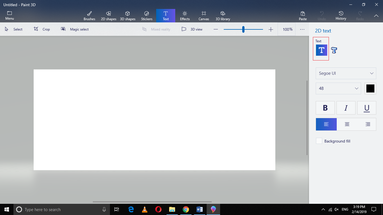
Task: Open the 2D shapes panel
Action: coord(109,15)
